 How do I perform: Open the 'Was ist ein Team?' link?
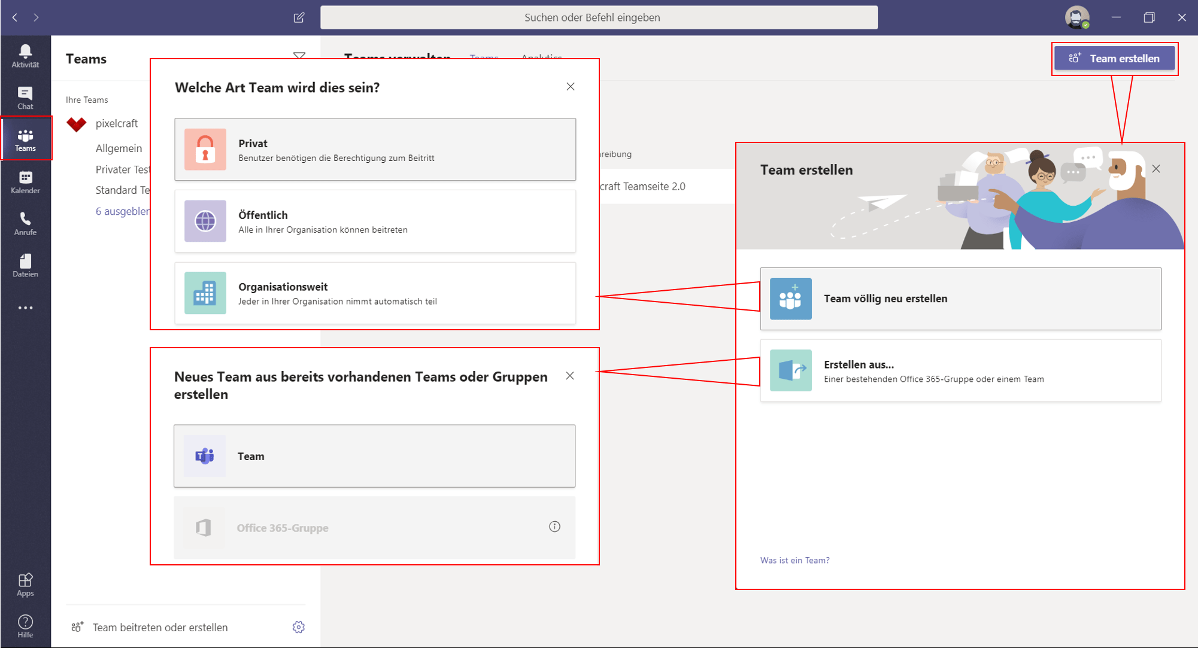795,560
